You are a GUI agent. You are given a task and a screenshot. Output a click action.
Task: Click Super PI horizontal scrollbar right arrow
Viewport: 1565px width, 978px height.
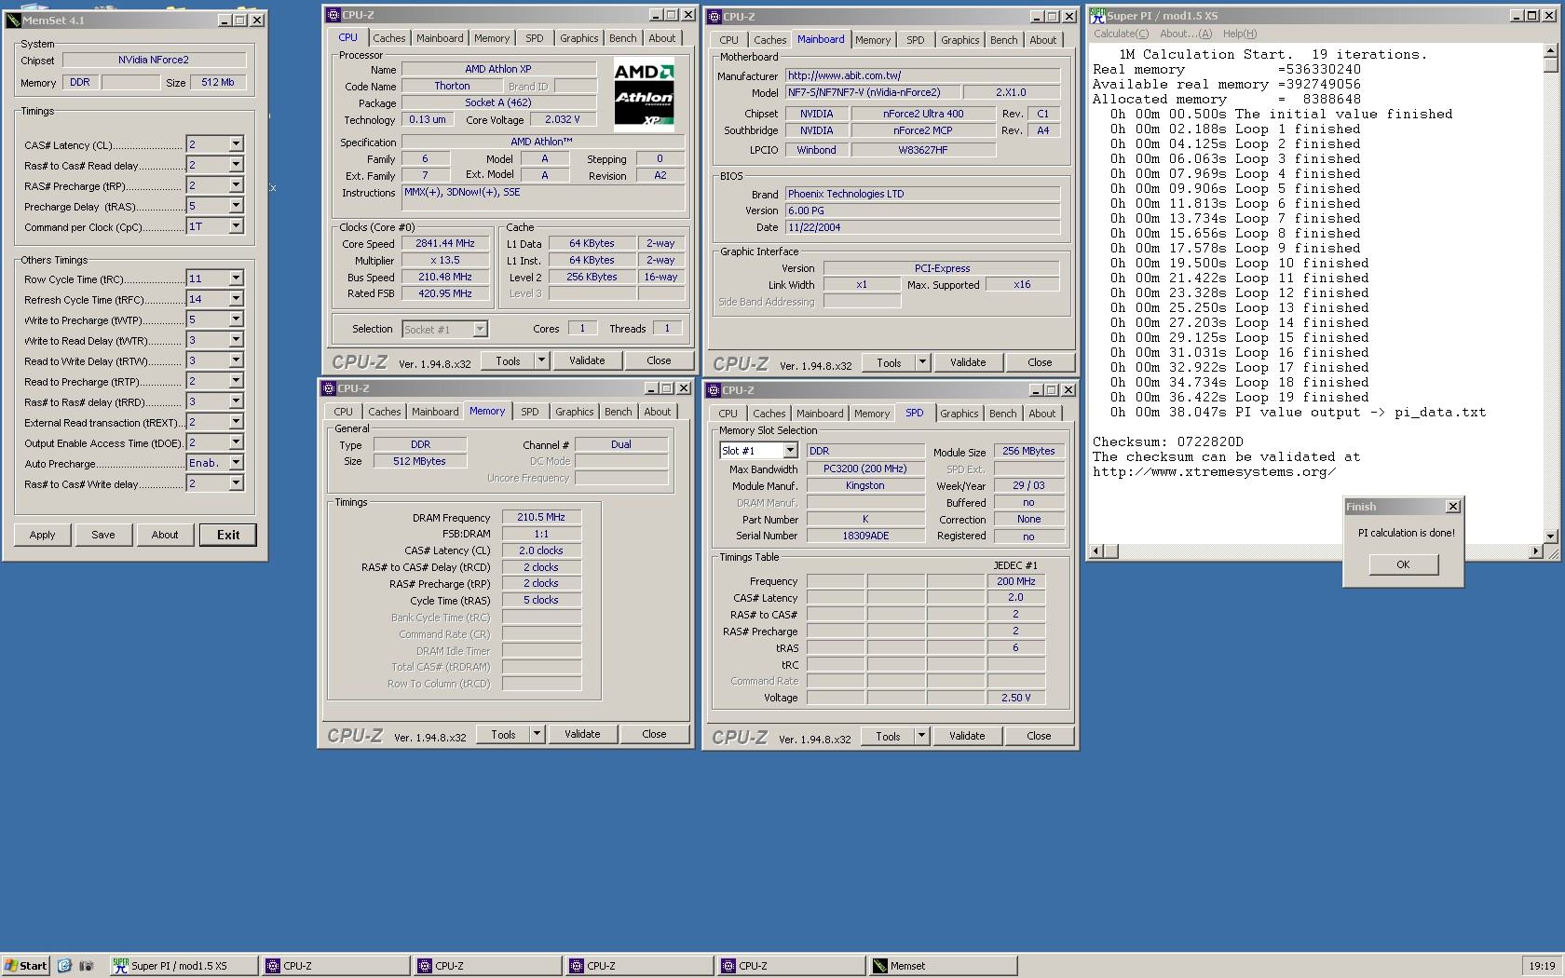coord(1535,551)
